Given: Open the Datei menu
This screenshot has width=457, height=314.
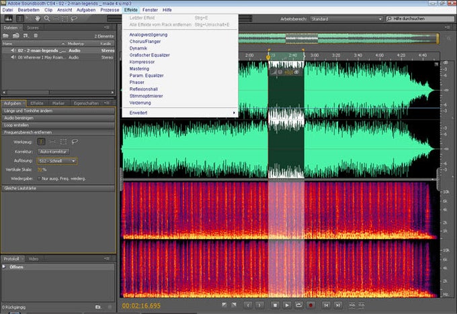Looking at the screenshot, I should click(x=7, y=10).
